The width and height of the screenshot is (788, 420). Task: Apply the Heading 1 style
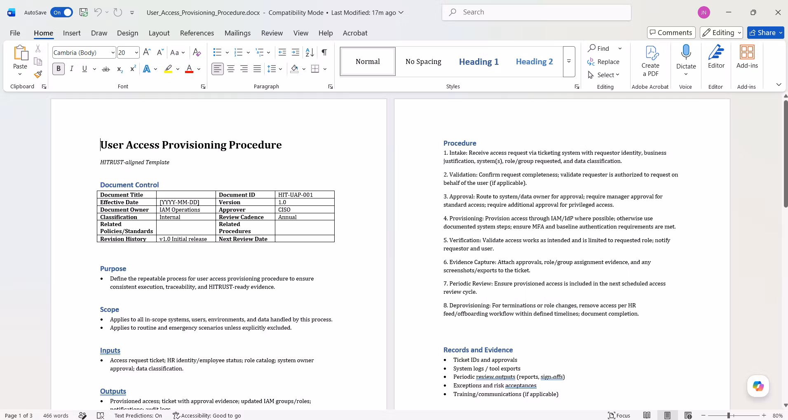point(479,61)
